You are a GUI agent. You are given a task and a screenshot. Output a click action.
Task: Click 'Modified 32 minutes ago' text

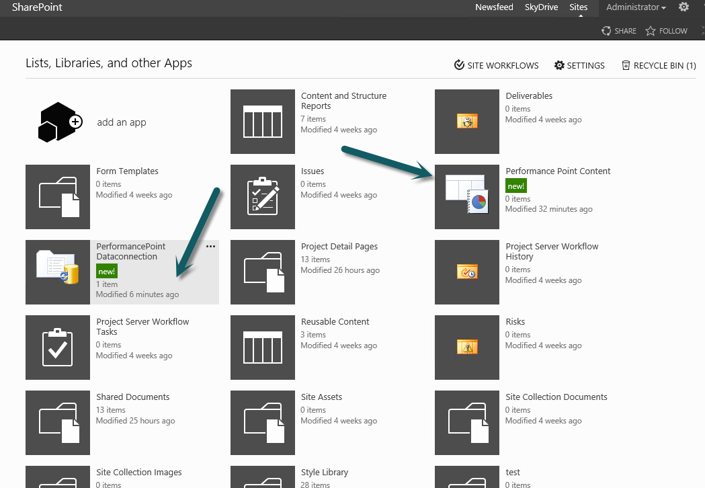(548, 208)
